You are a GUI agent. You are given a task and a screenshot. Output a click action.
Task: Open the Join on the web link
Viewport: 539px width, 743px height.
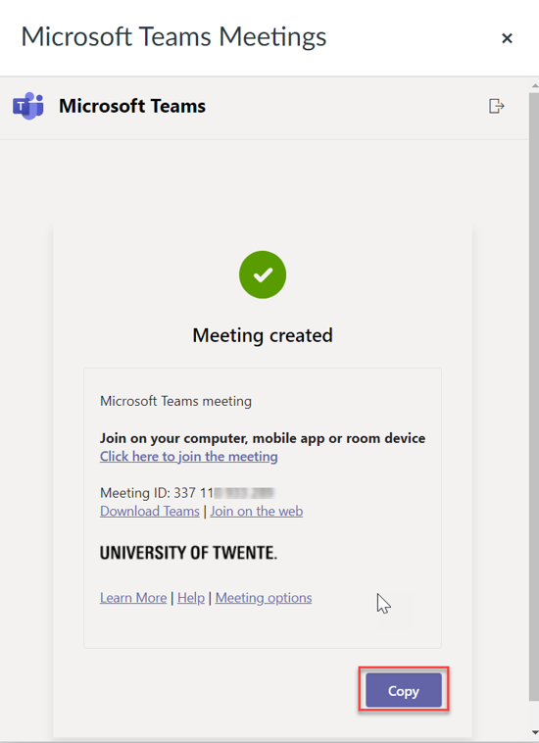point(257,511)
